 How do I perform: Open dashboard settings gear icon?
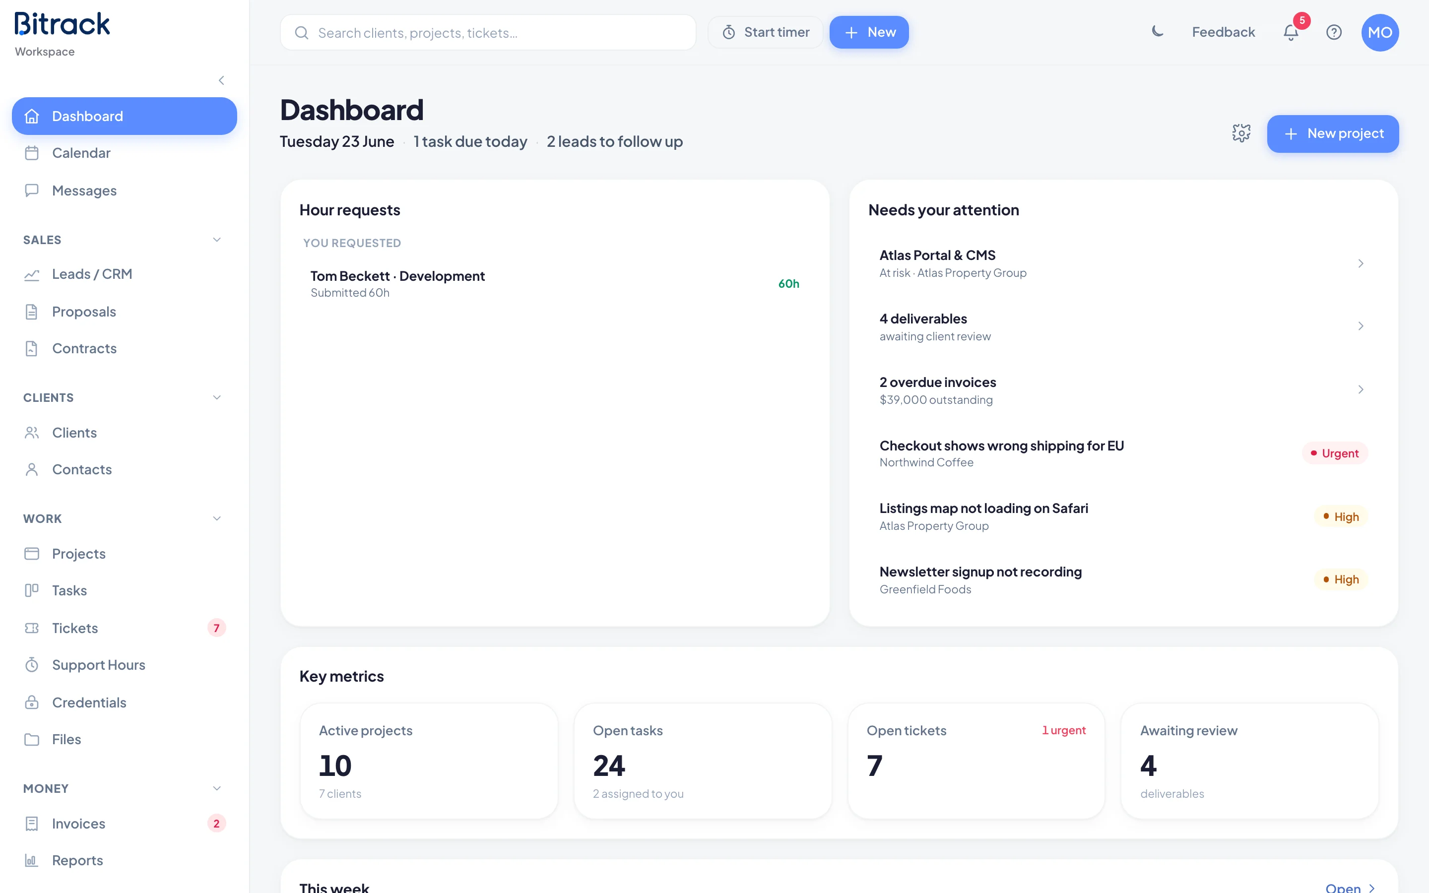pos(1241,133)
